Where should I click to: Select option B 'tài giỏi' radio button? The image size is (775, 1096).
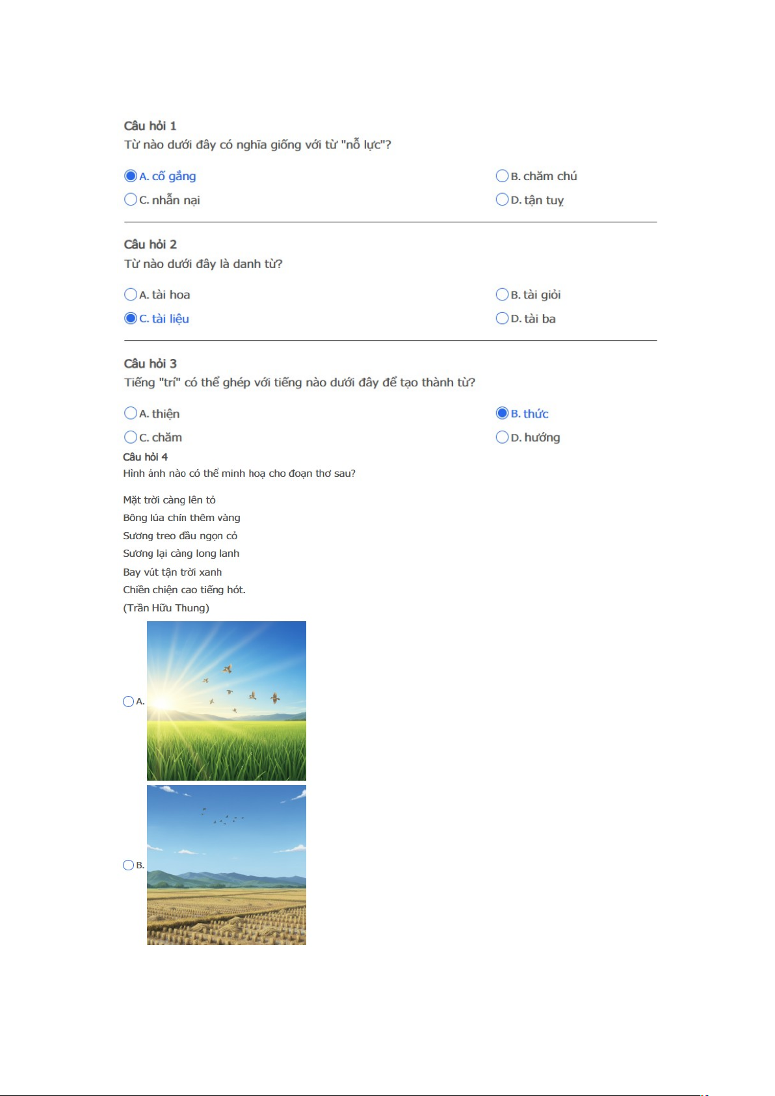pos(502,295)
